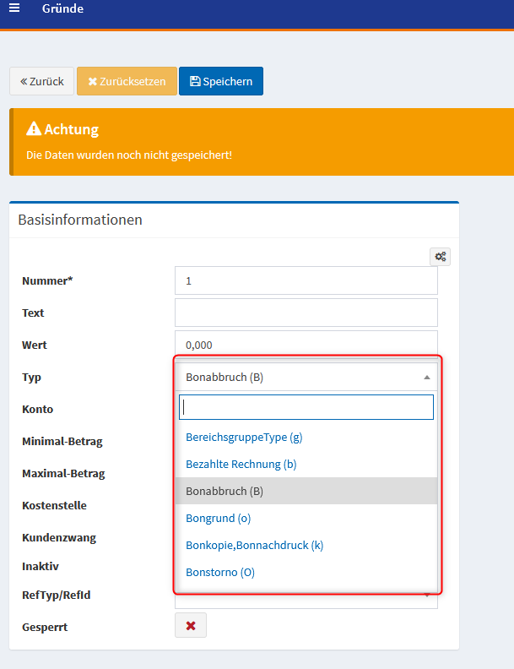Click the gears settings icon in Basisinformationen
The image size is (514, 669).
[440, 257]
